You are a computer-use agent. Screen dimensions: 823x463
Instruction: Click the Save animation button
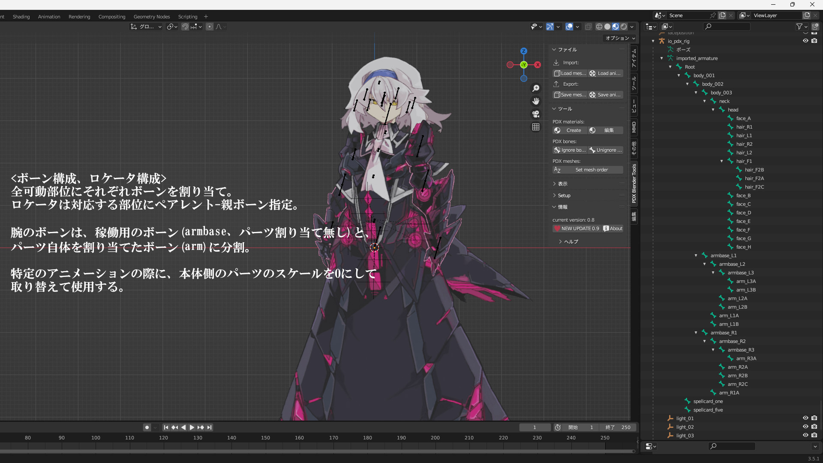click(605, 95)
